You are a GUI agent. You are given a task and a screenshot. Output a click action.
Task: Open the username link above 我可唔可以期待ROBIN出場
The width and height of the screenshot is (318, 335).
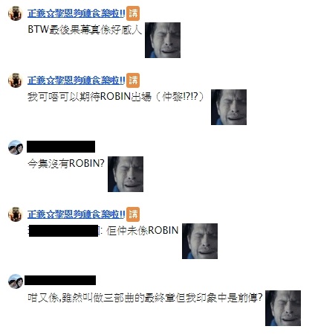(x=76, y=80)
